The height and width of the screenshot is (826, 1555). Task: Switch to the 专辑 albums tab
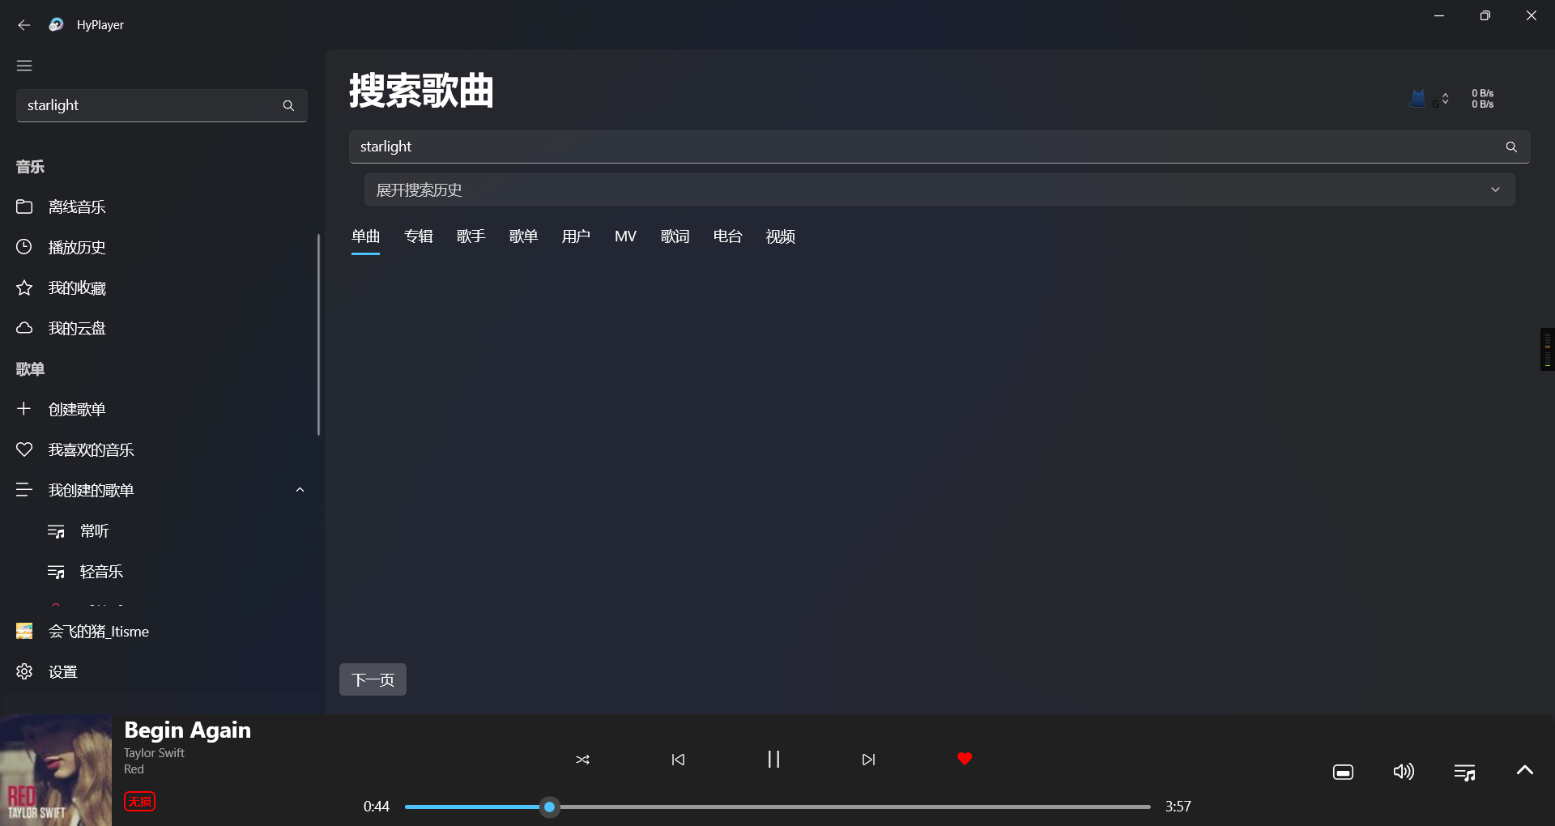[418, 236]
